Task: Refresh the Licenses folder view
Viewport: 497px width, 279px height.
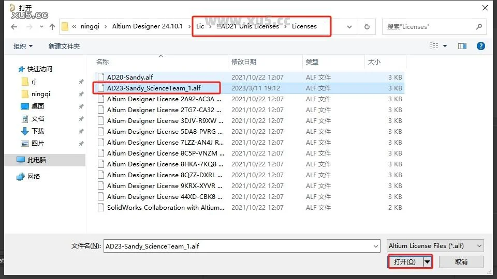Action: 367,26
